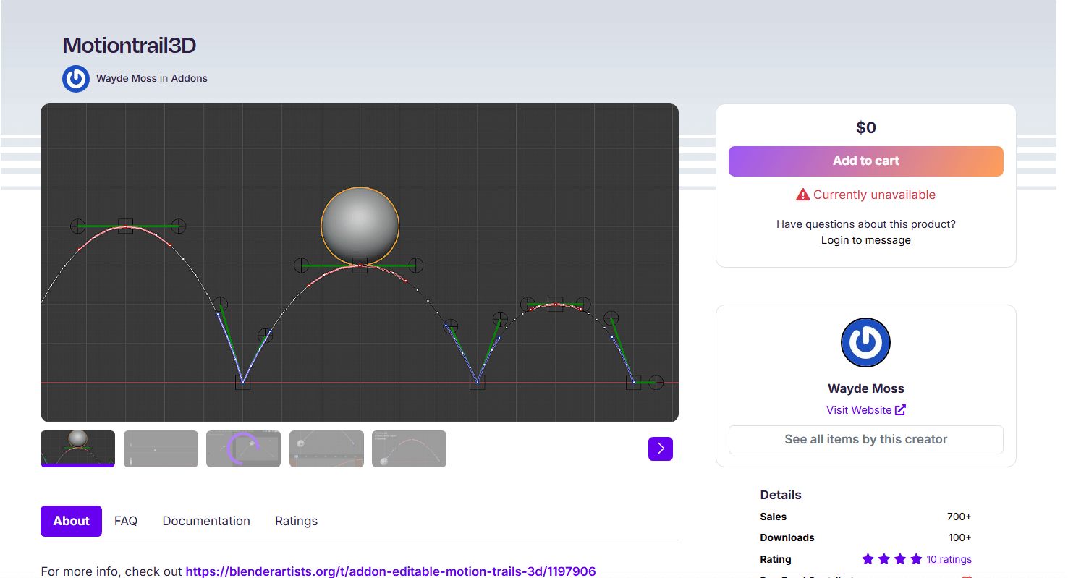Open the 10 ratings link
This screenshot has height=578, width=1068.
point(949,559)
